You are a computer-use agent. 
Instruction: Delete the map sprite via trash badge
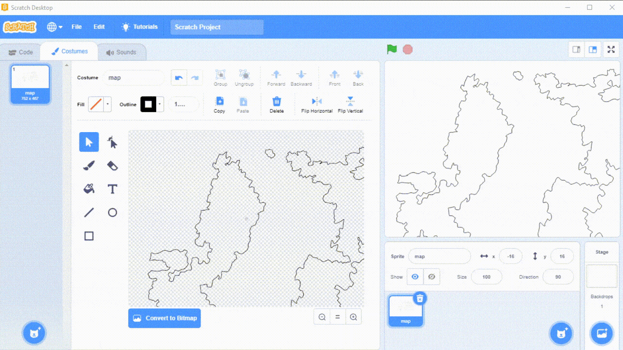tap(420, 299)
